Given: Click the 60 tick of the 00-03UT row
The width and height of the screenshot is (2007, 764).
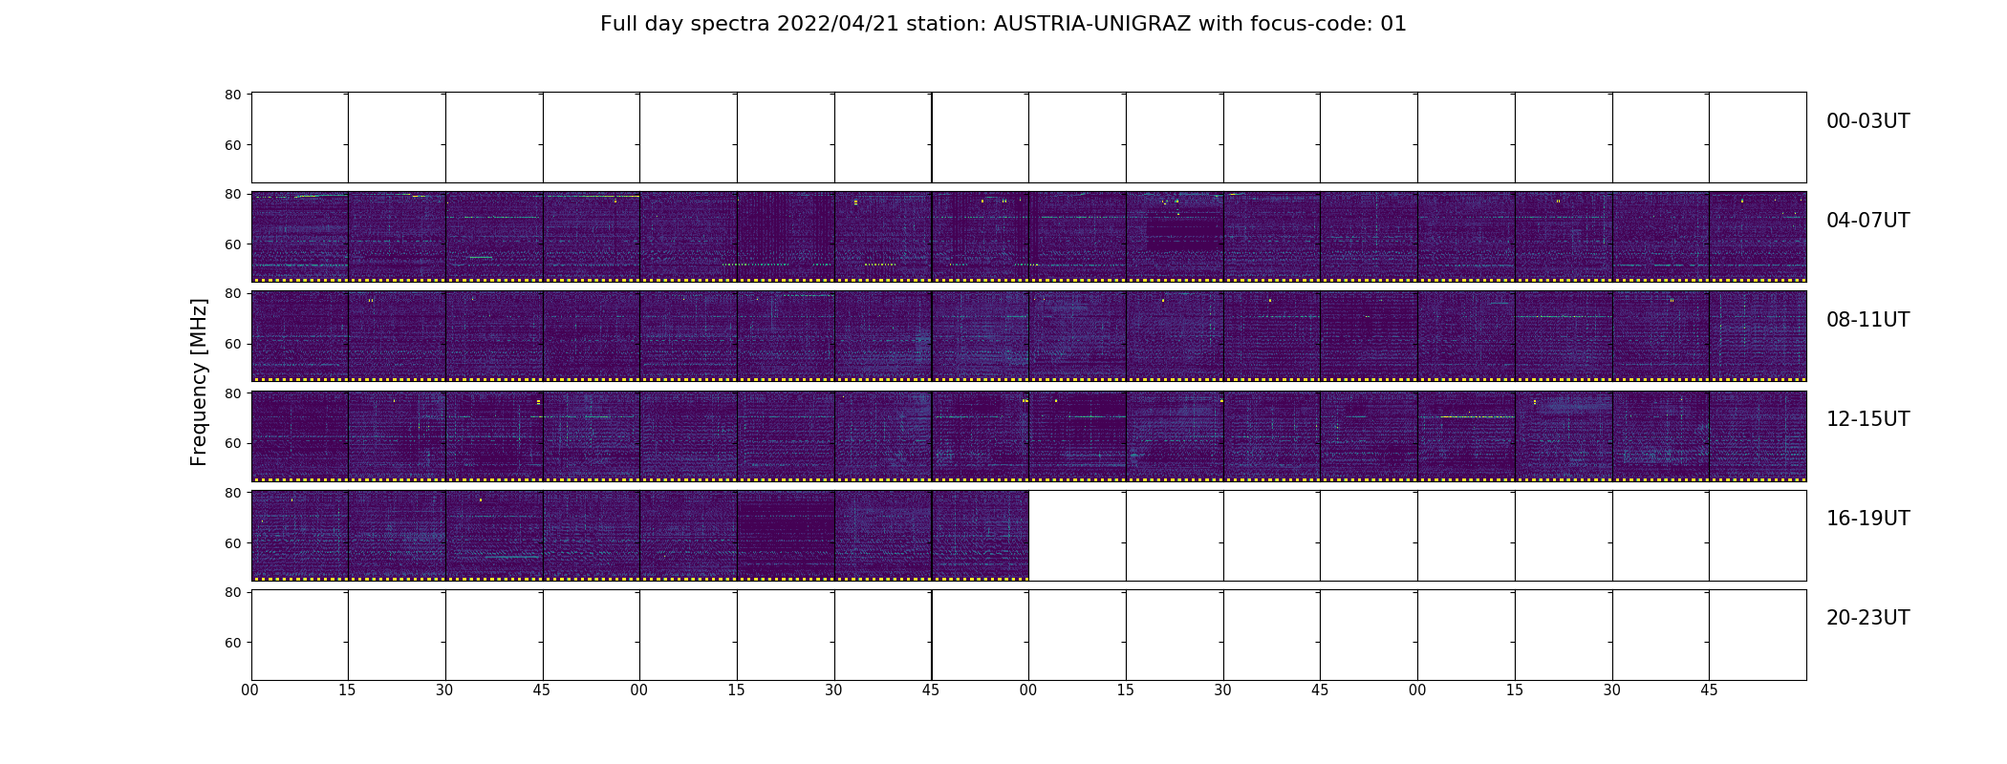Looking at the screenshot, I should tap(232, 145).
